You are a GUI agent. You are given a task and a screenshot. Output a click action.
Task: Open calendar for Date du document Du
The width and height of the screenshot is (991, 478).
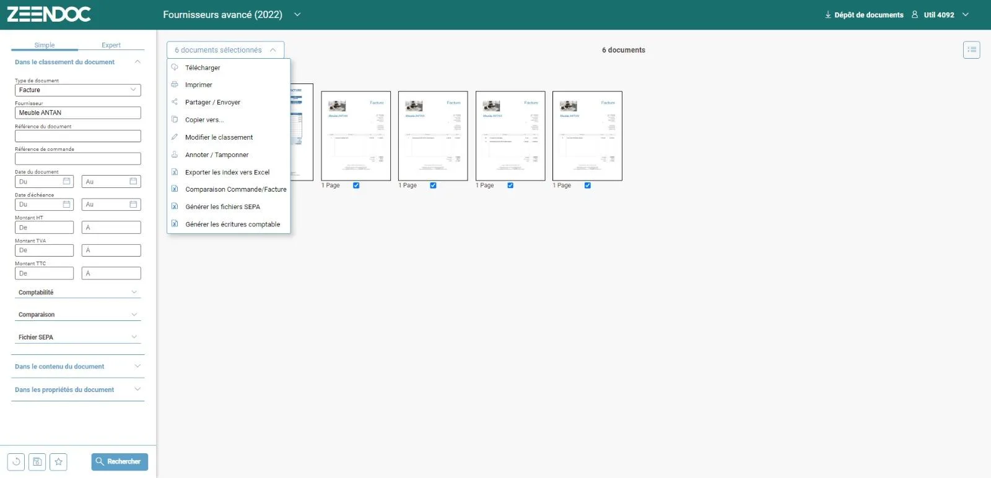coord(66,181)
